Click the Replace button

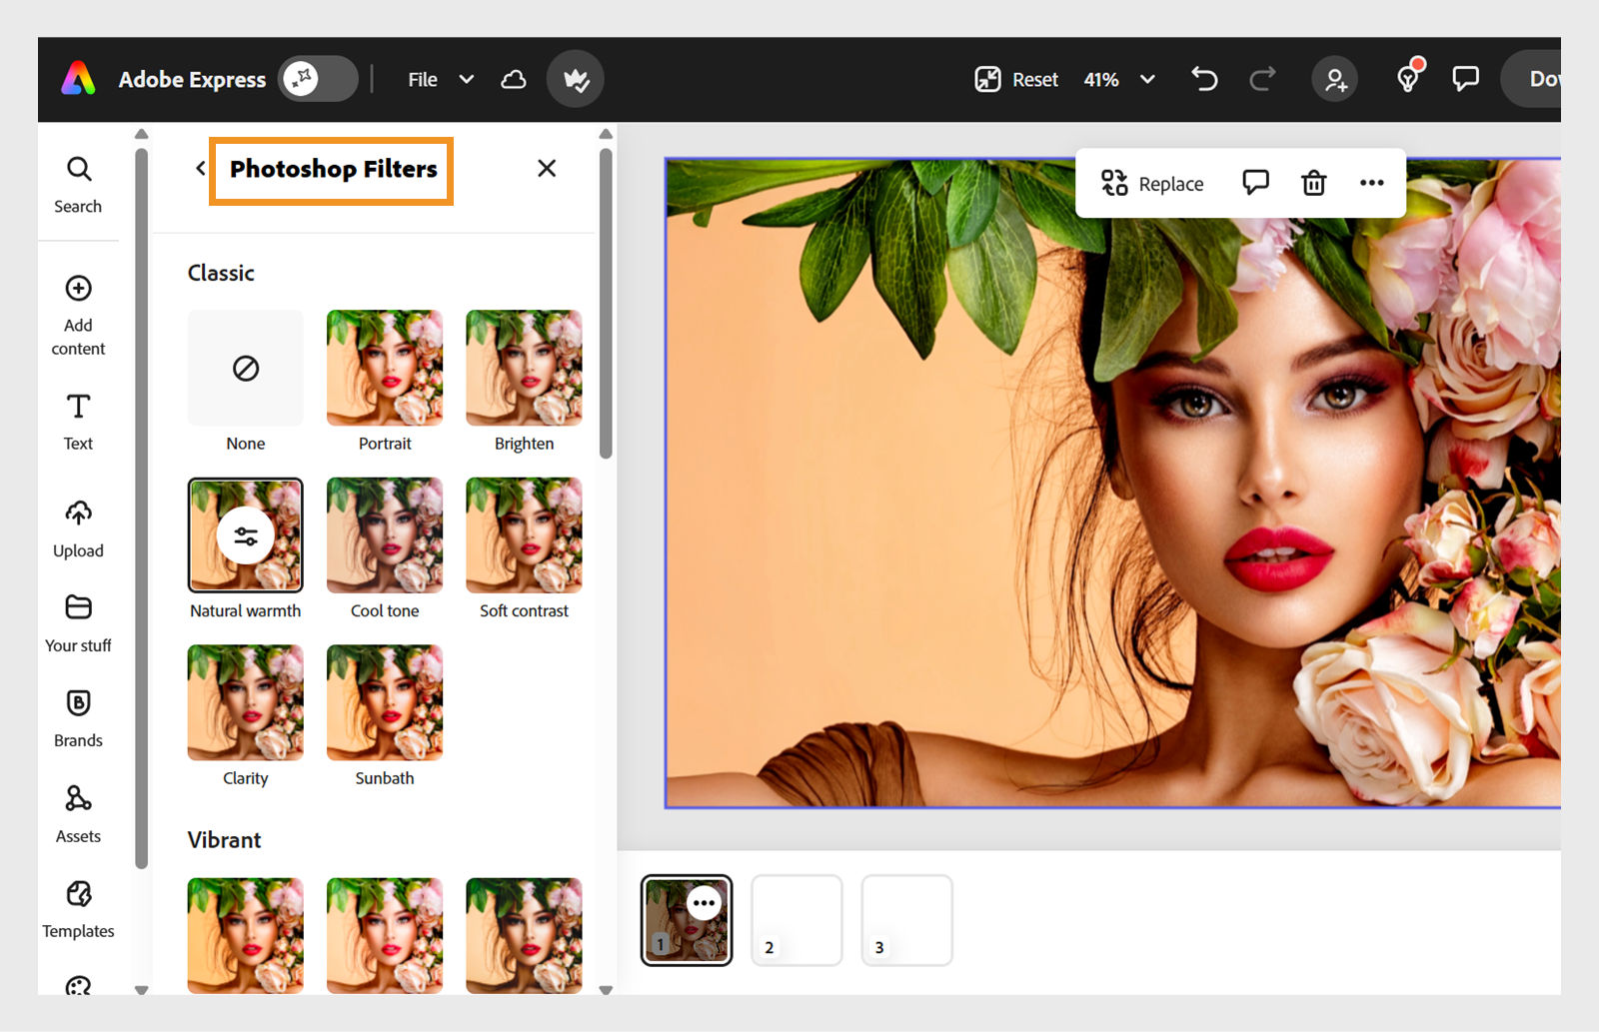click(1151, 183)
